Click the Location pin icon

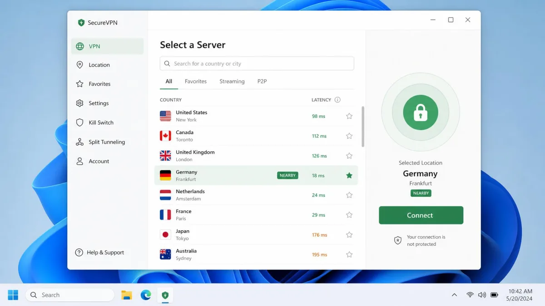coord(80,65)
